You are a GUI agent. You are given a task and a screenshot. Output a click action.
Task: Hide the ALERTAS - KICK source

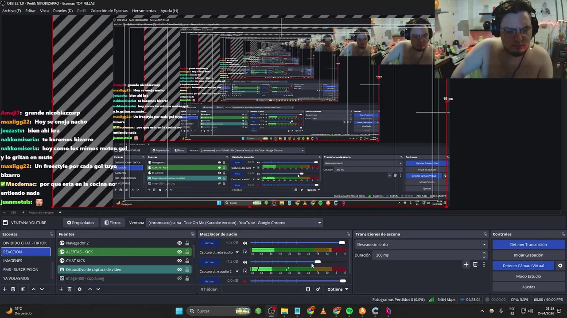click(x=179, y=252)
